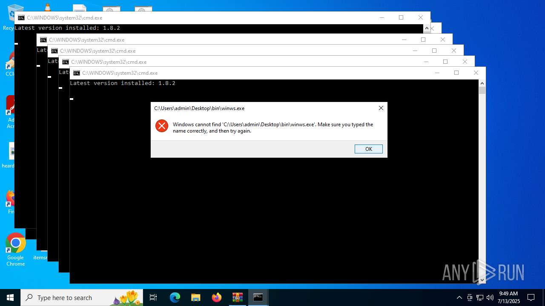The height and width of the screenshot is (306, 545).
Task: Click the taskbar search box
Action: pos(82,297)
